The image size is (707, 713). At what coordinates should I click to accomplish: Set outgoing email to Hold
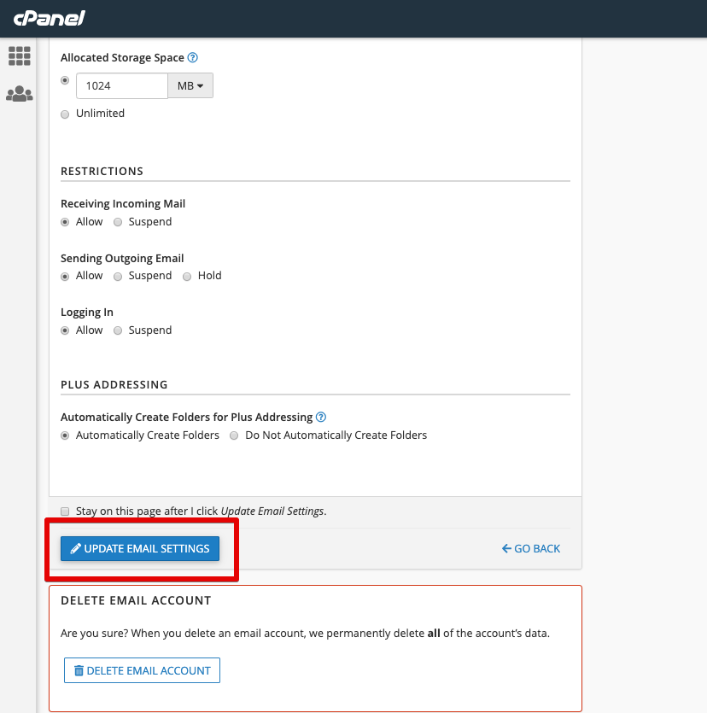[x=186, y=275]
